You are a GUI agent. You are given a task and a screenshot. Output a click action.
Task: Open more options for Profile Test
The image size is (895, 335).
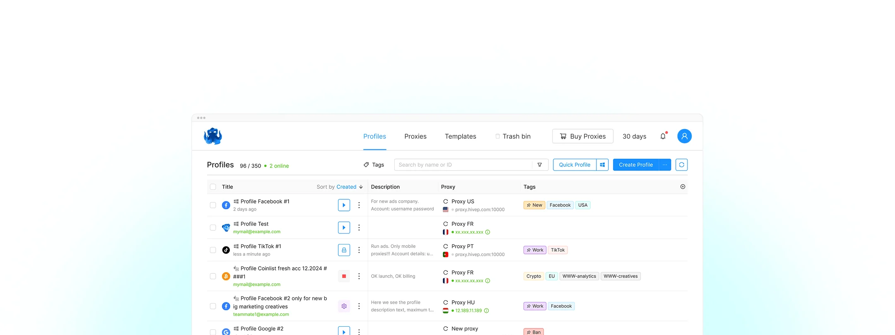click(359, 227)
